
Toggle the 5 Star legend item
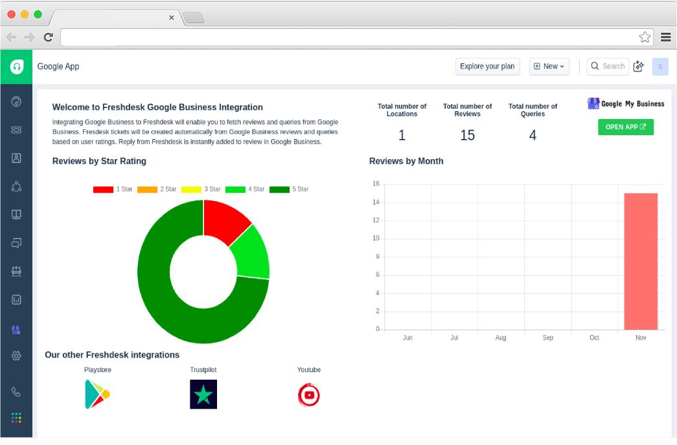[289, 190]
